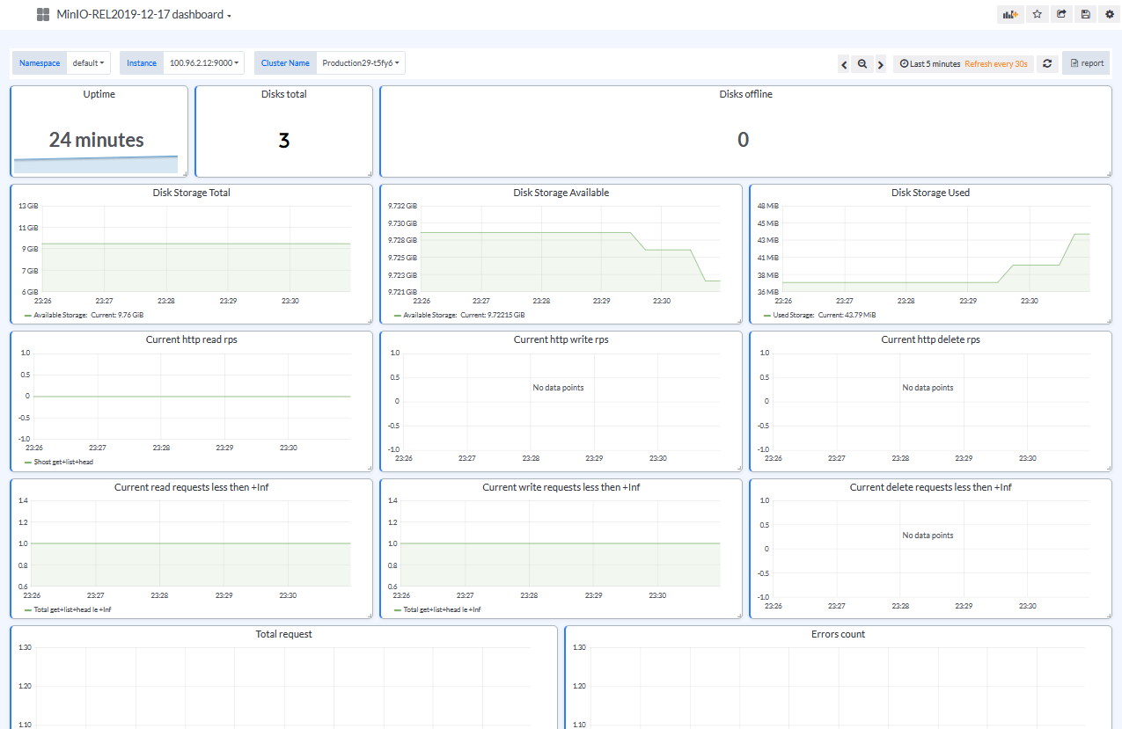Click 'Current: 9.76 GiB' legend value
This screenshot has width=1122, height=729.
[117, 315]
